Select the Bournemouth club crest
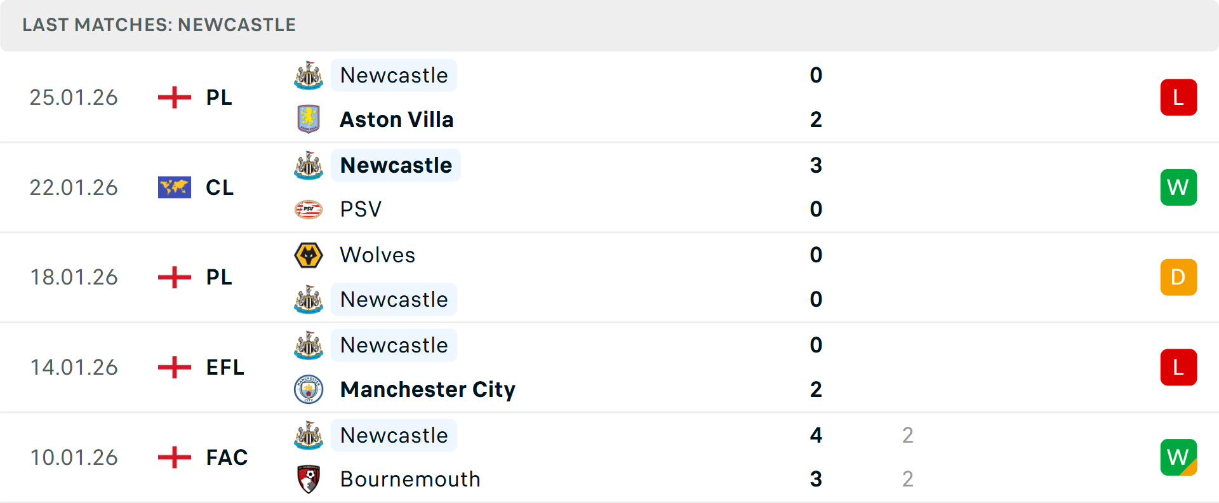The width and height of the screenshot is (1219, 503). tap(309, 480)
